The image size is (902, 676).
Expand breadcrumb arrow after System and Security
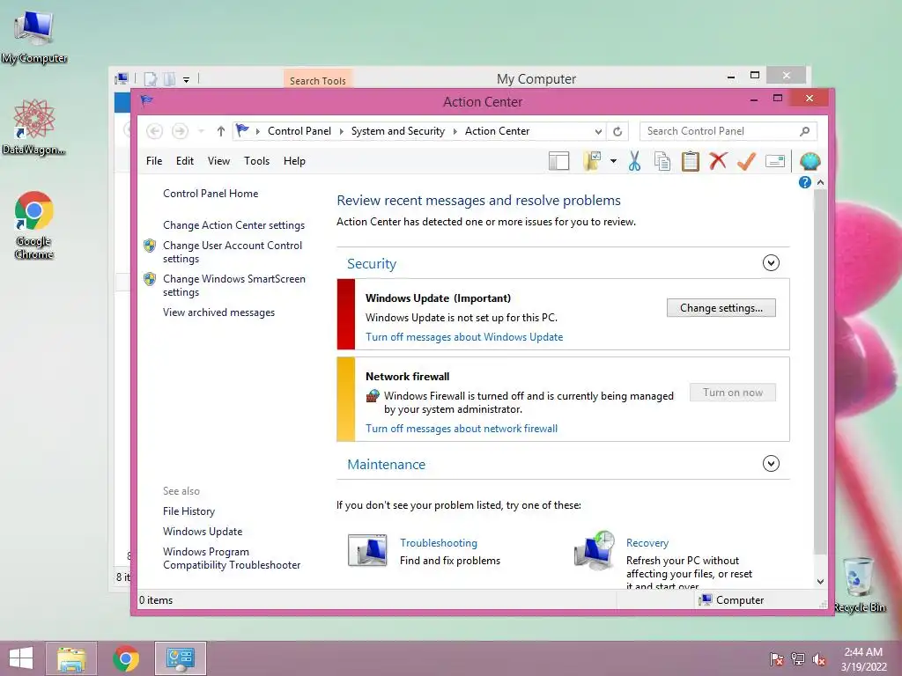[455, 131]
